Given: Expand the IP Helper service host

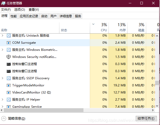Looking at the screenshot, I should [x=3, y=100].
